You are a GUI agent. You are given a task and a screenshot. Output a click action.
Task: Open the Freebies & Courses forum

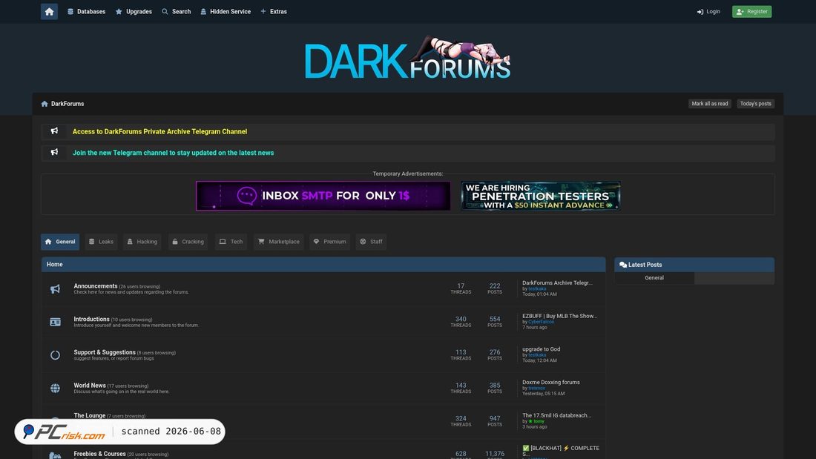coord(99,454)
